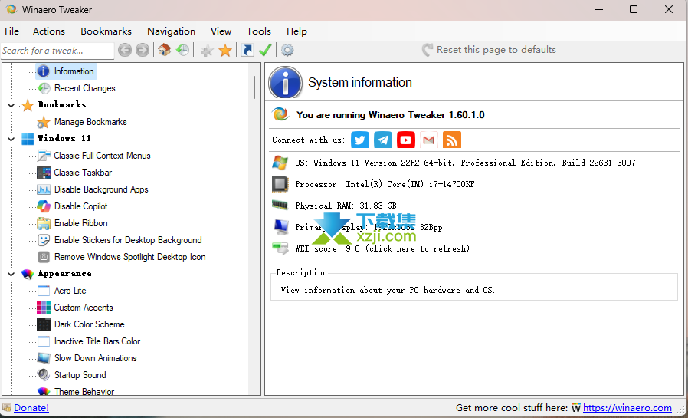Open the YouTube social icon
This screenshot has width=688, height=418.
406,140
